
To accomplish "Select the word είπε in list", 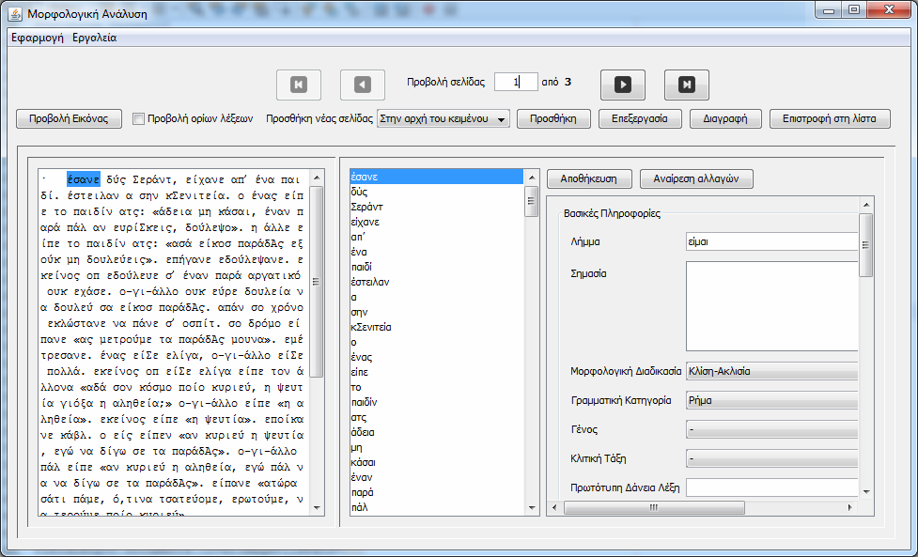I will tap(436, 372).
